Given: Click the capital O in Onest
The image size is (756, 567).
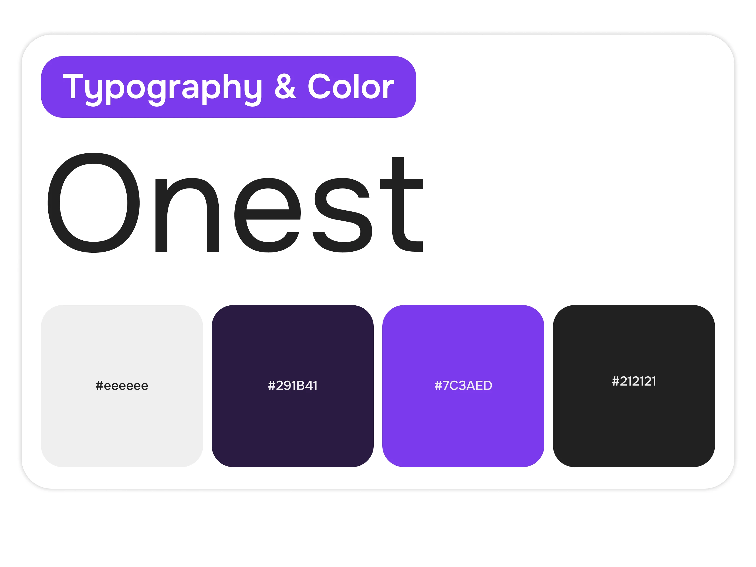Looking at the screenshot, I should coord(93,203).
